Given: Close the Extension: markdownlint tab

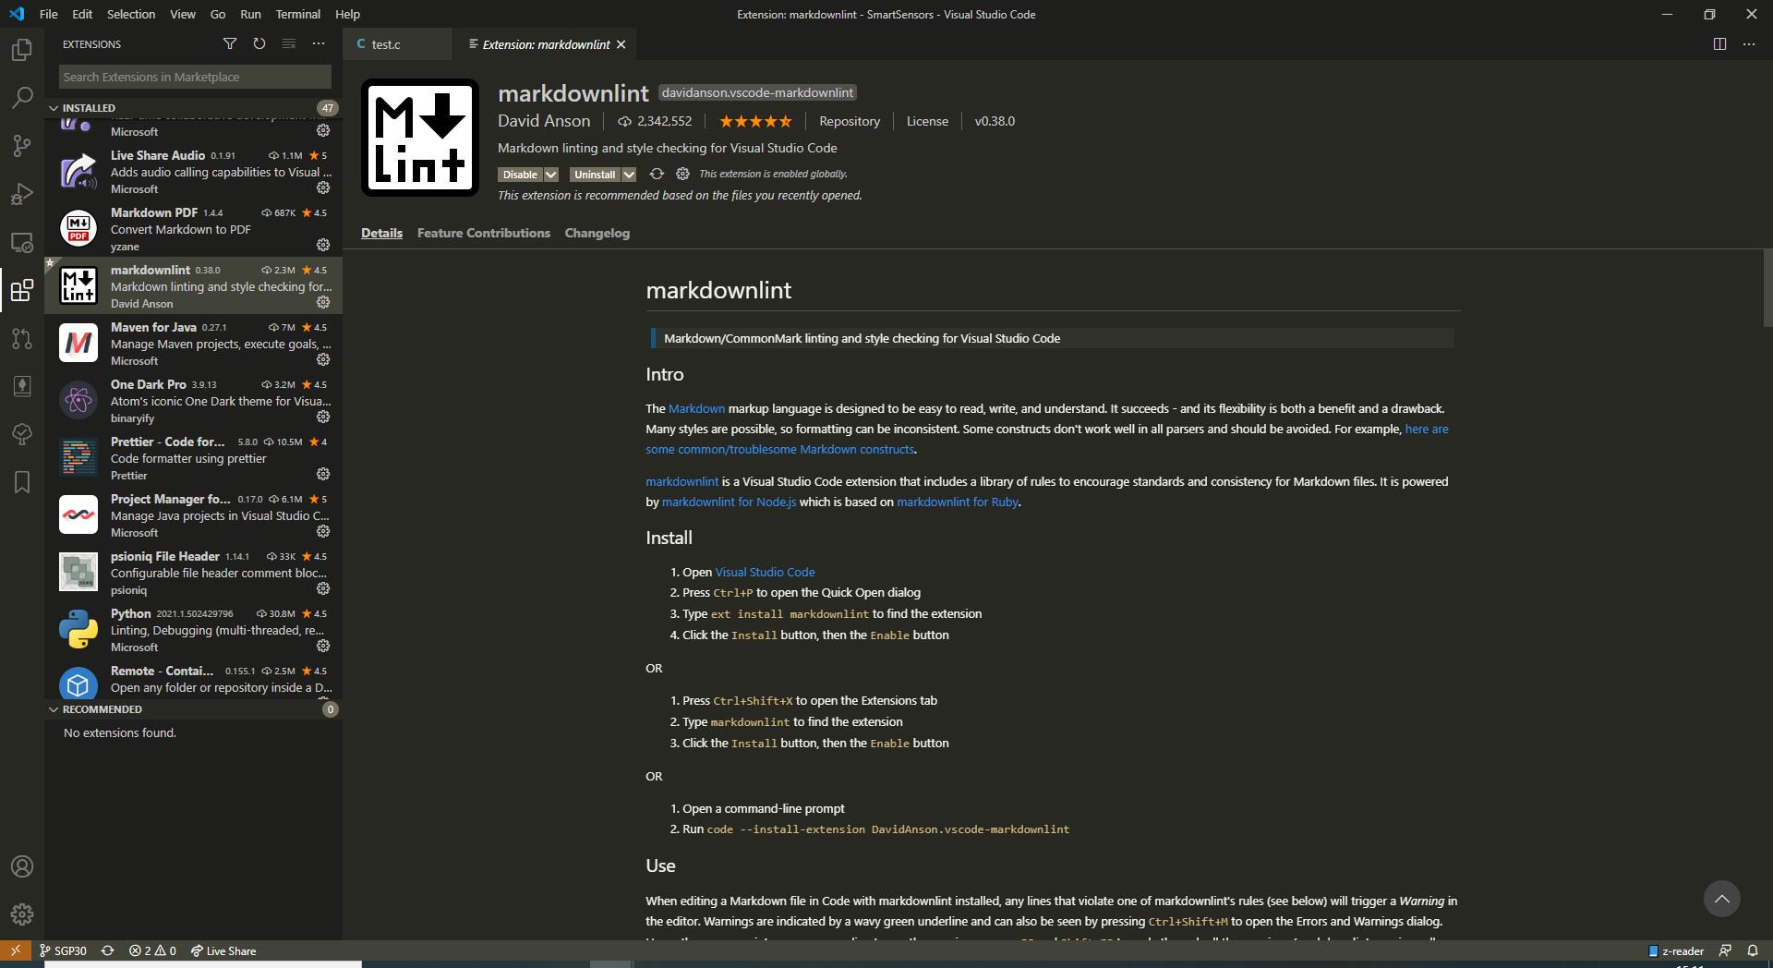Looking at the screenshot, I should 621,44.
